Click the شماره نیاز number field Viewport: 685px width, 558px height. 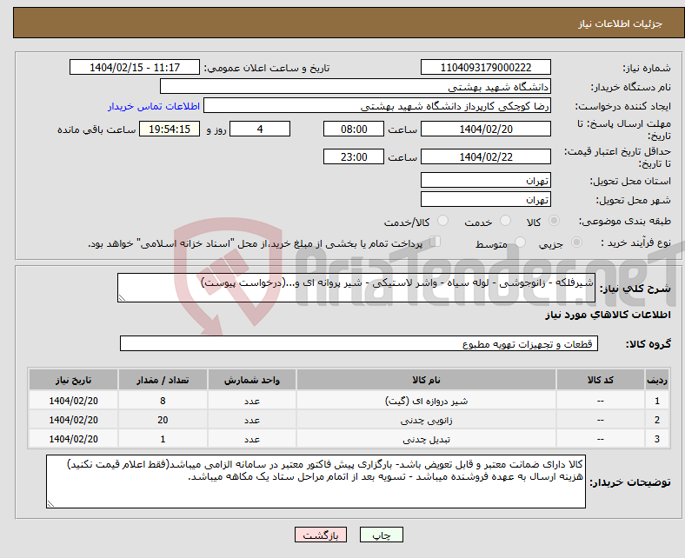pos(486,67)
